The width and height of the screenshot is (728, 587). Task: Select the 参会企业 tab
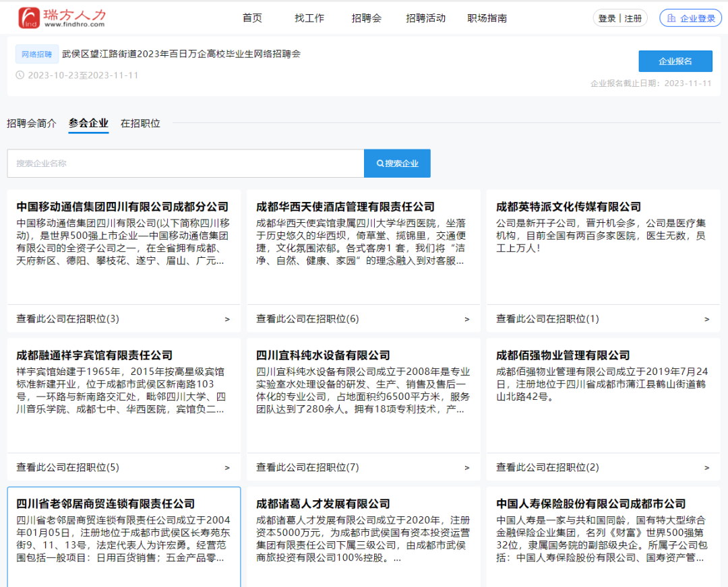pyautogui.click(x=88, y=123)
